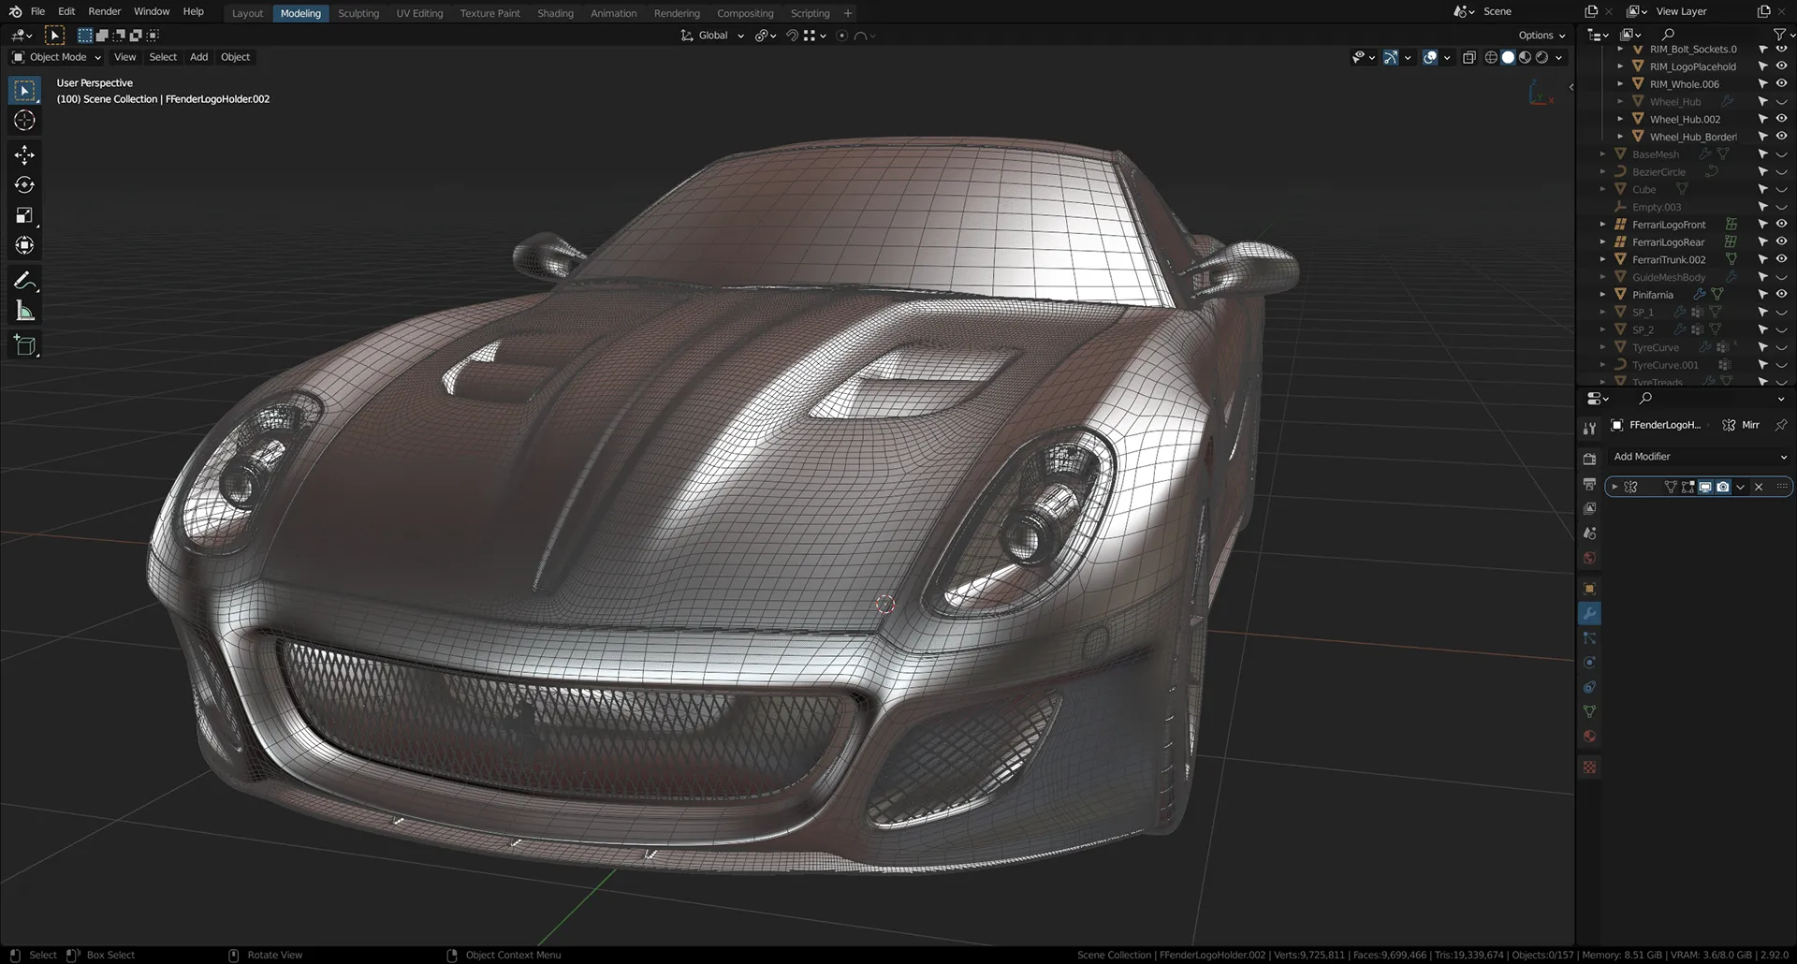Pick the Measure tool
The height and width of the screenshot is (964, 1797).
point(24,312)
